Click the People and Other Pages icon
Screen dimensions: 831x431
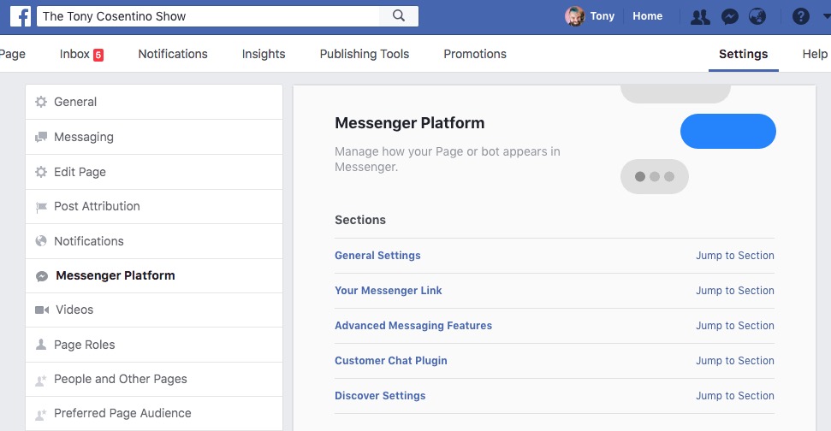(x=41, y=380)
